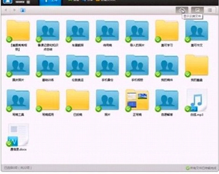Click the show cloud files (显示云端文件) button

tap(182, 10)
